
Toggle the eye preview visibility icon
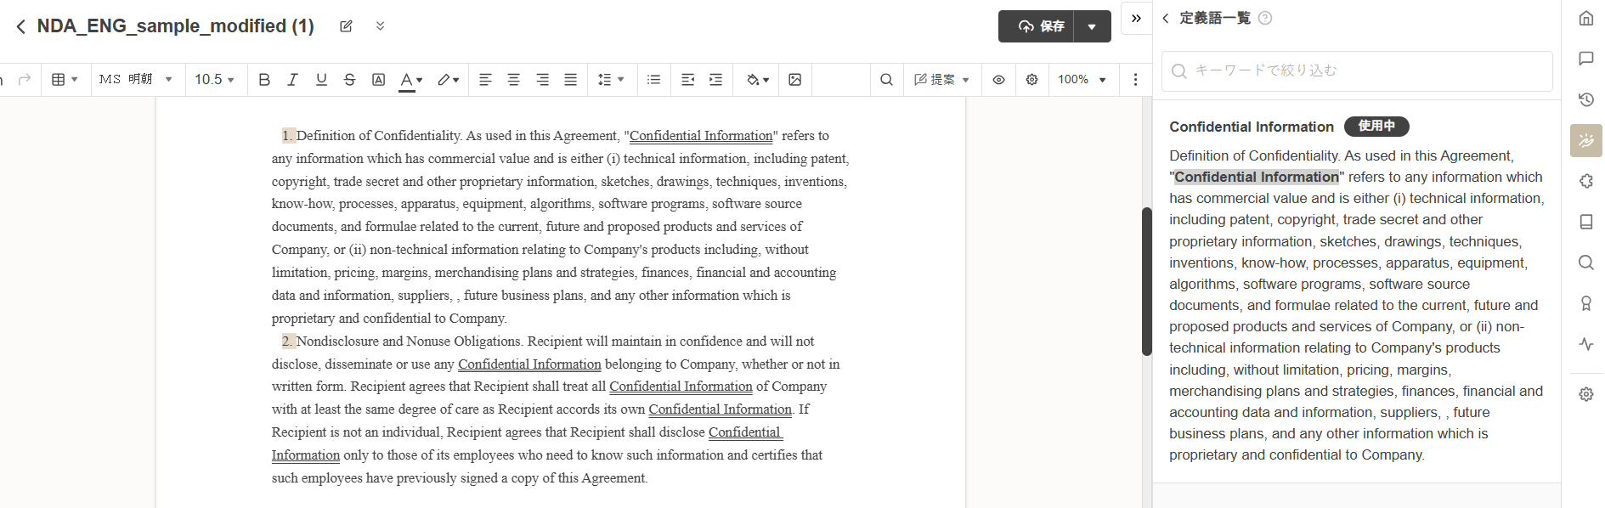pyautogui.click(x=999, y=80)
